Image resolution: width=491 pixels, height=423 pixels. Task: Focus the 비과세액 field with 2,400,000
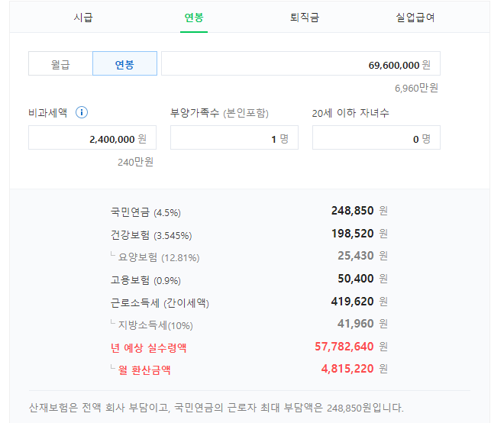click(x=92, y=137)
